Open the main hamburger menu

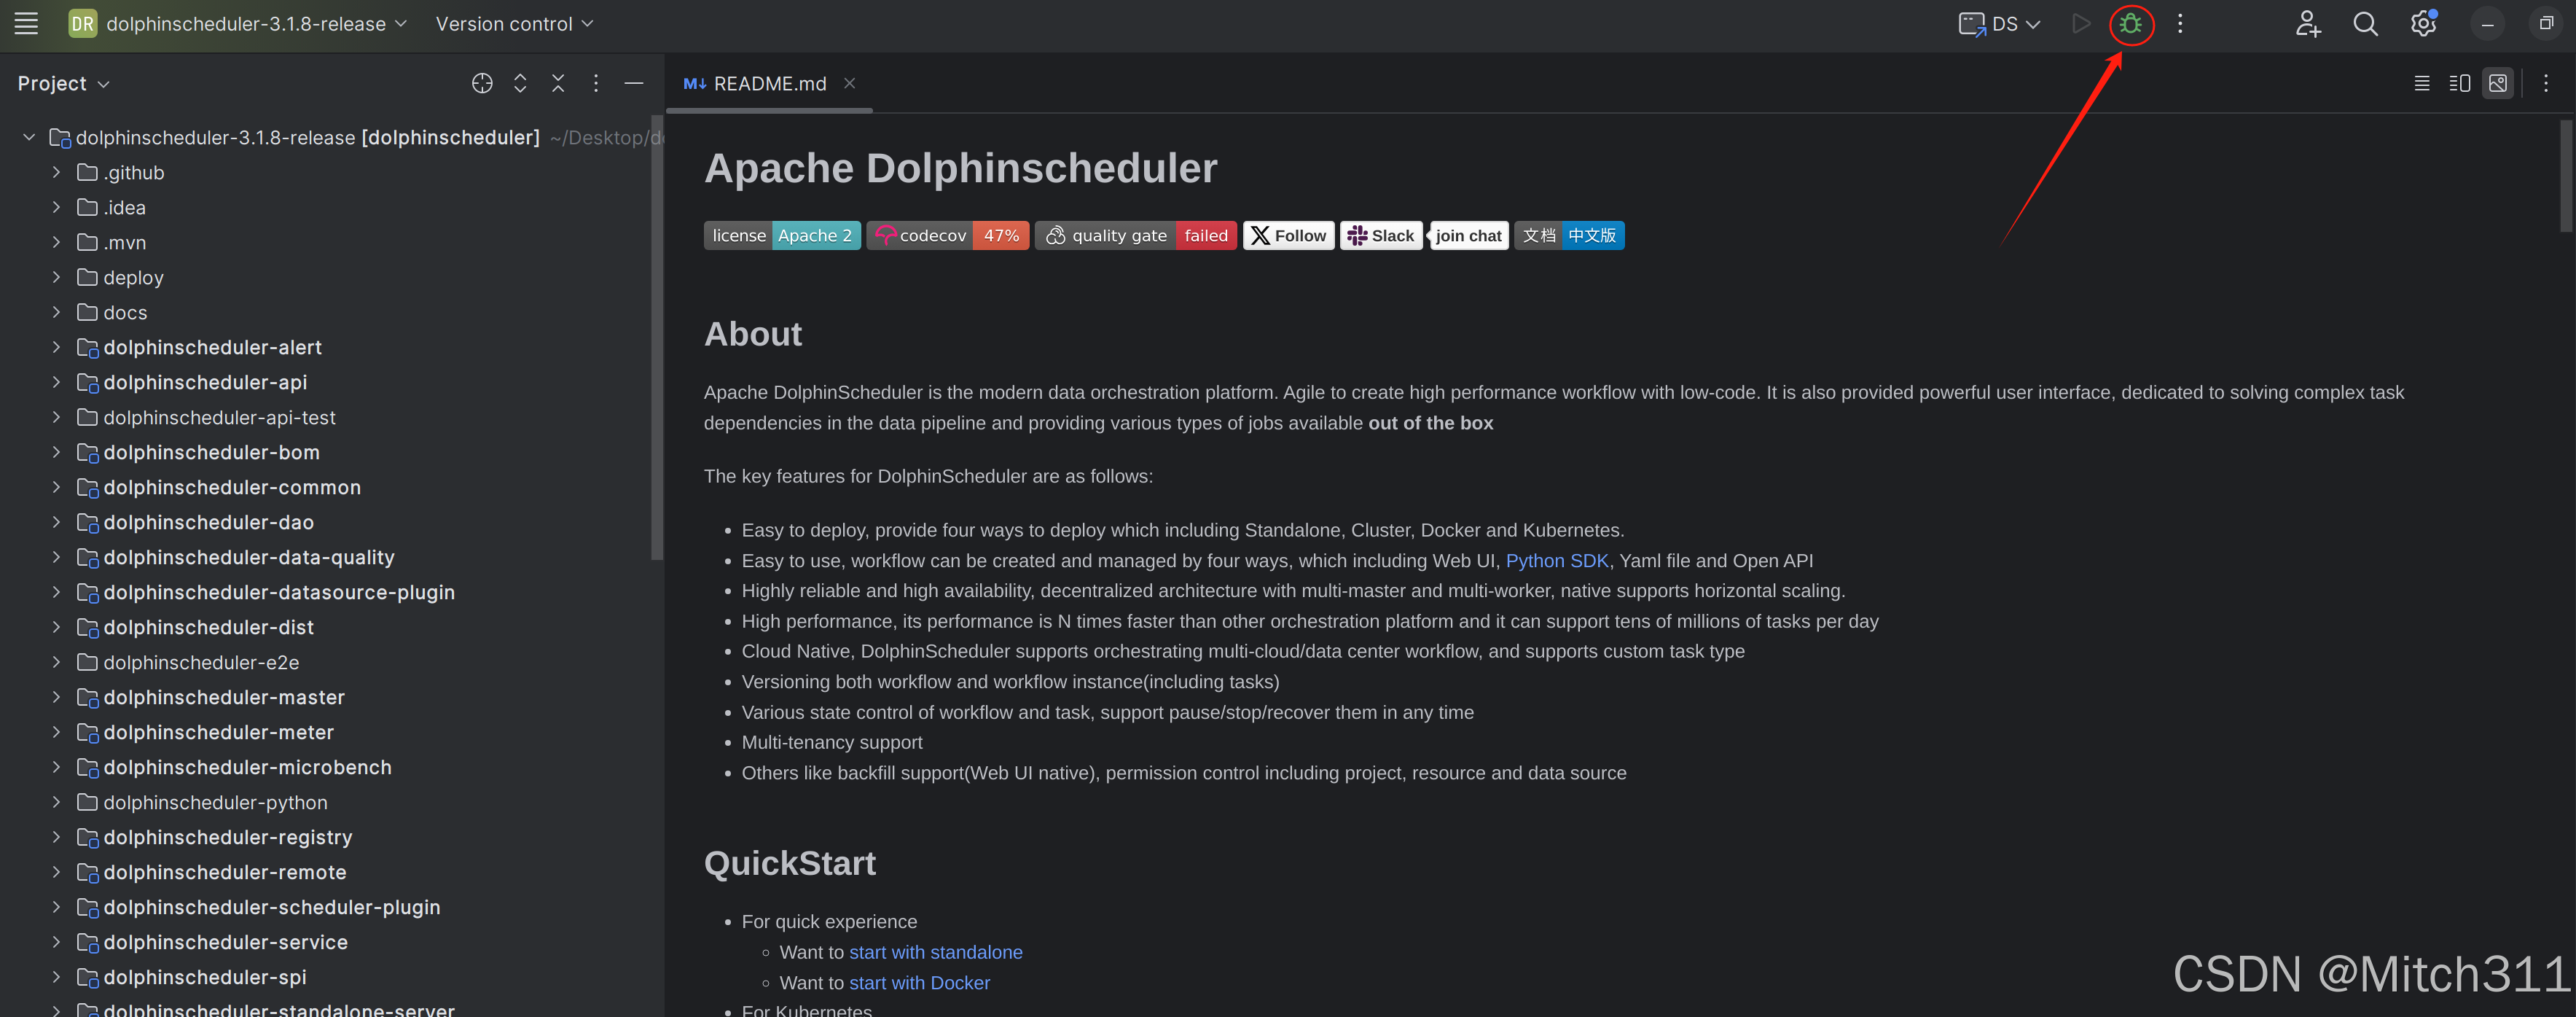coord(26,24)
